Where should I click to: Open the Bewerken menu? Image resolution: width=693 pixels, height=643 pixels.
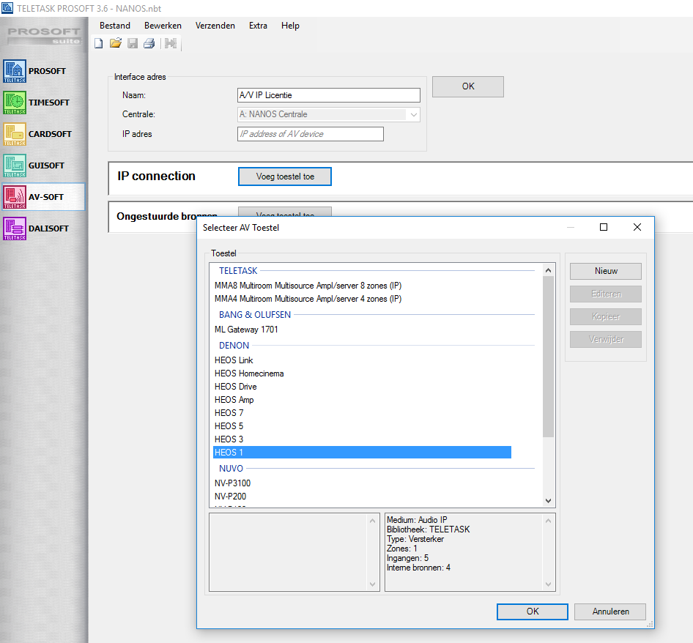click(163, 26)
